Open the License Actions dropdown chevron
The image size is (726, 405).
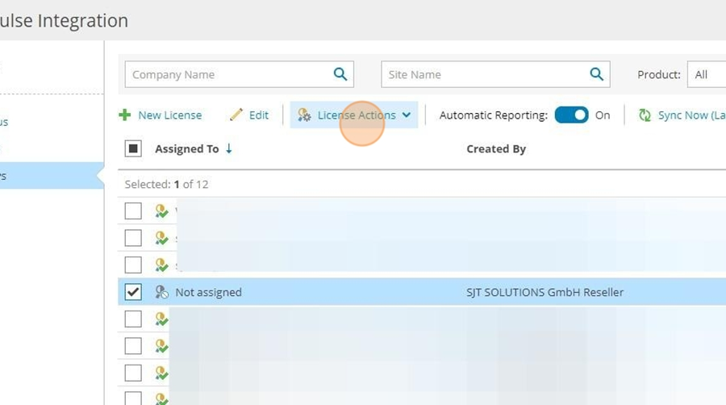click(406, 115)
